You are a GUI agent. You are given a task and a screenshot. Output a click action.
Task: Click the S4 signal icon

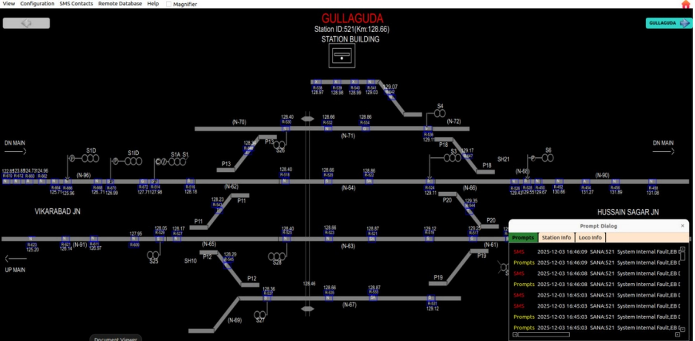tap(439, 113)
